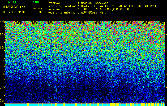Click the 0339 time marker
The image size is (167, 106).
pyautogui.click(x=146, y=23)
